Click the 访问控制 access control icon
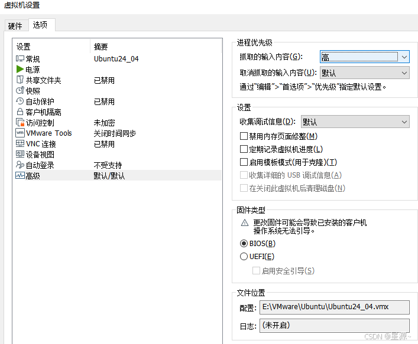Image resolution: width=418 pixels, height=344 pixels. point(20,122)
